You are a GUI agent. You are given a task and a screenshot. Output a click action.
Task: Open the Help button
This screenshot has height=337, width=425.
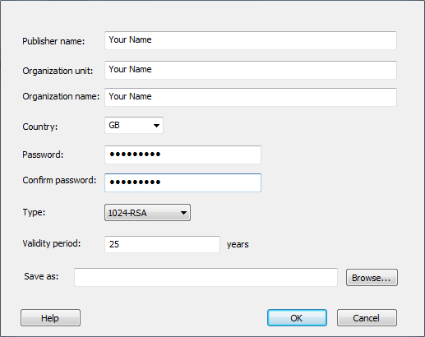click(50, 318)
